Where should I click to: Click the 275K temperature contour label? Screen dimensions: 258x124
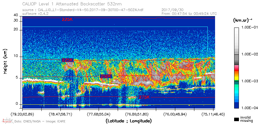[x=144, y=97]
